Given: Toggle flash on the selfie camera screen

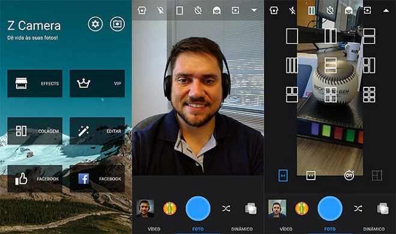Looking at the screenshot, I should pos(160,10).
